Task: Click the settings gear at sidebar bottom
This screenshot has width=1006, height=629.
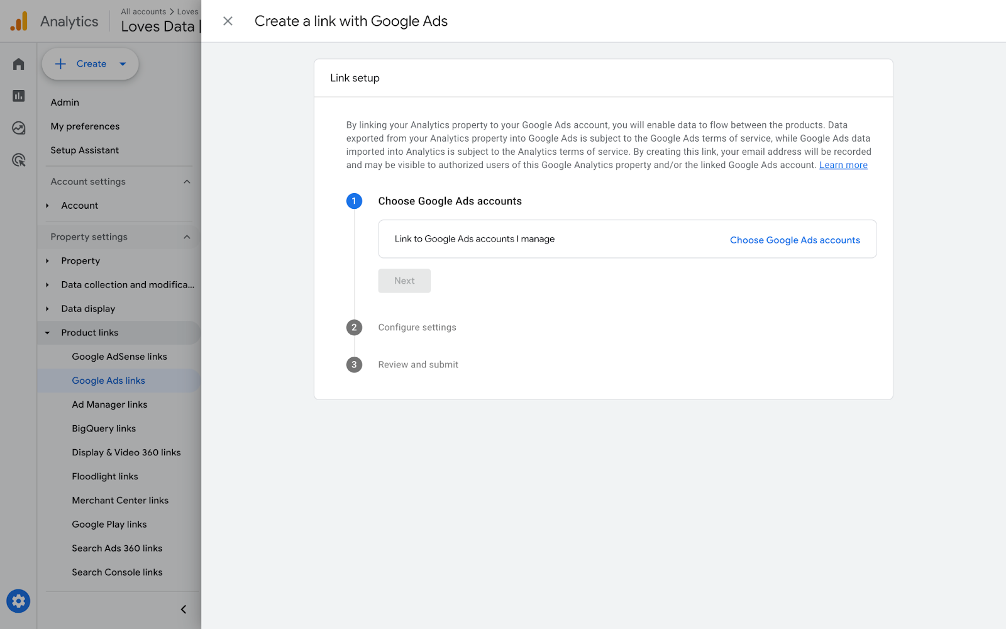Action: coord(18,601)
